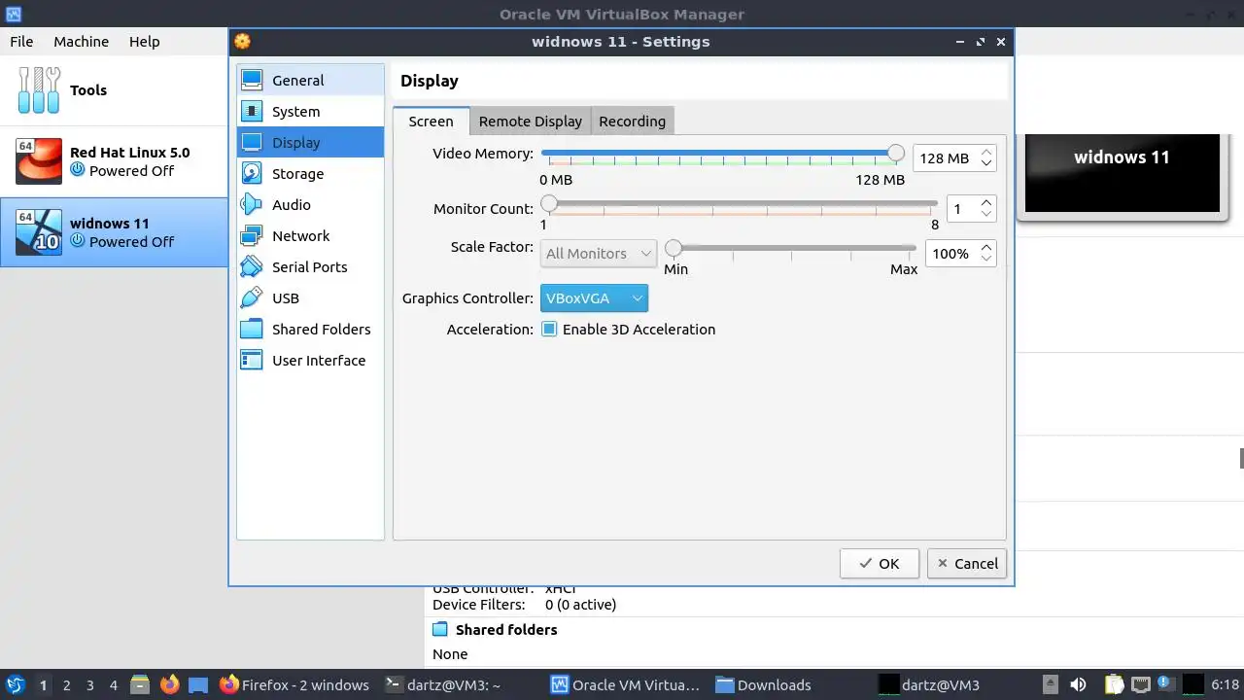The image size is (1244, 700).
Task: Click the VirtualBox icon in Manager title bar
Action: pyautogui.click(x=13, y=15)
